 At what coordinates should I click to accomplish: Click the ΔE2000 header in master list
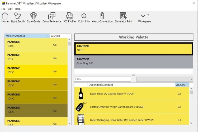click(x=59, y=36)
